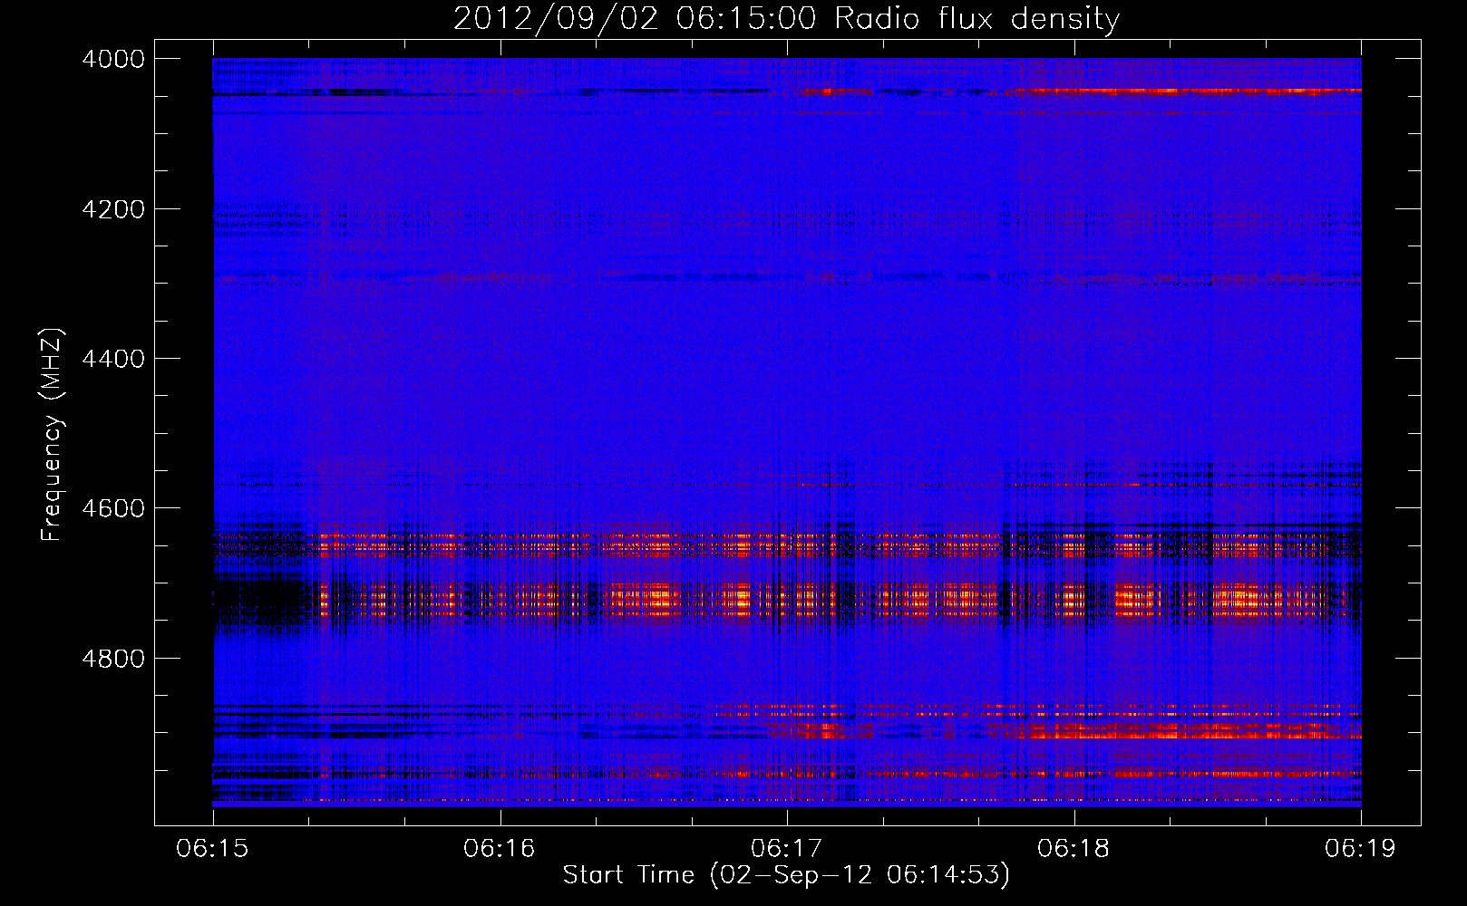Viewport: 1467px width, 906px height.
Task: Click the 06:19 time tick label
Action: pos(1361,849)
